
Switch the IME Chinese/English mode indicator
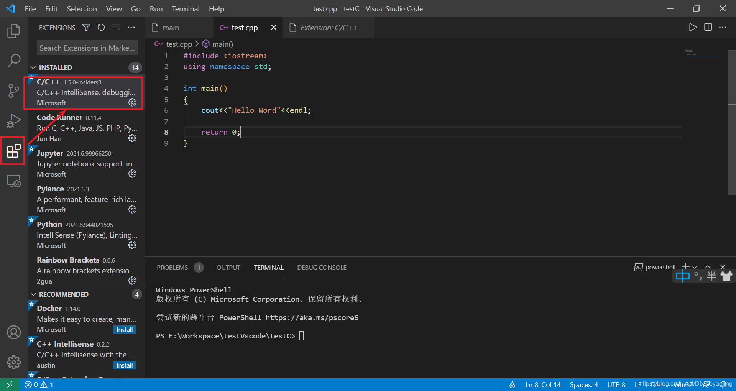point(682,276)
